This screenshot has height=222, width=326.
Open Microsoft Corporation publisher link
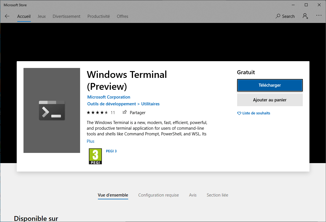coord(109,97)
